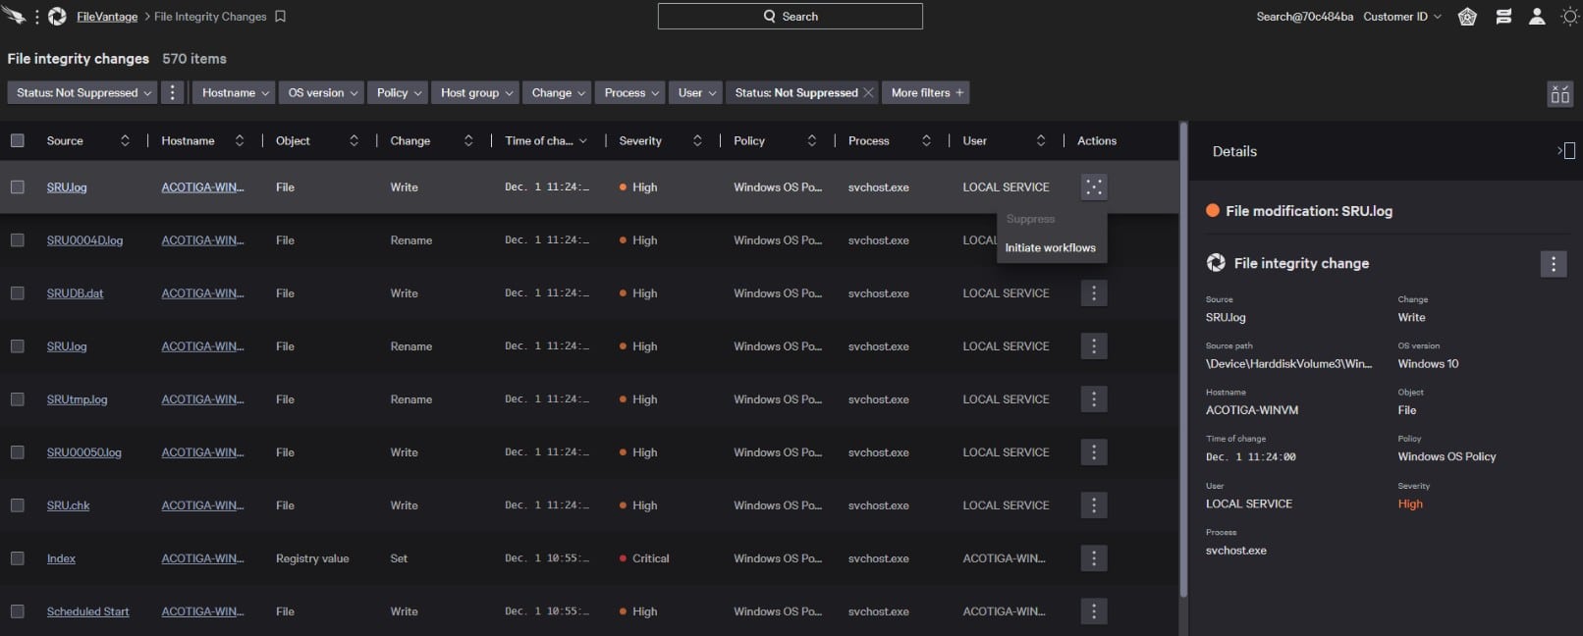Choose Initiate workflows from the menu
Screen dimensions: 1583x636
(x=1050, y=248)
